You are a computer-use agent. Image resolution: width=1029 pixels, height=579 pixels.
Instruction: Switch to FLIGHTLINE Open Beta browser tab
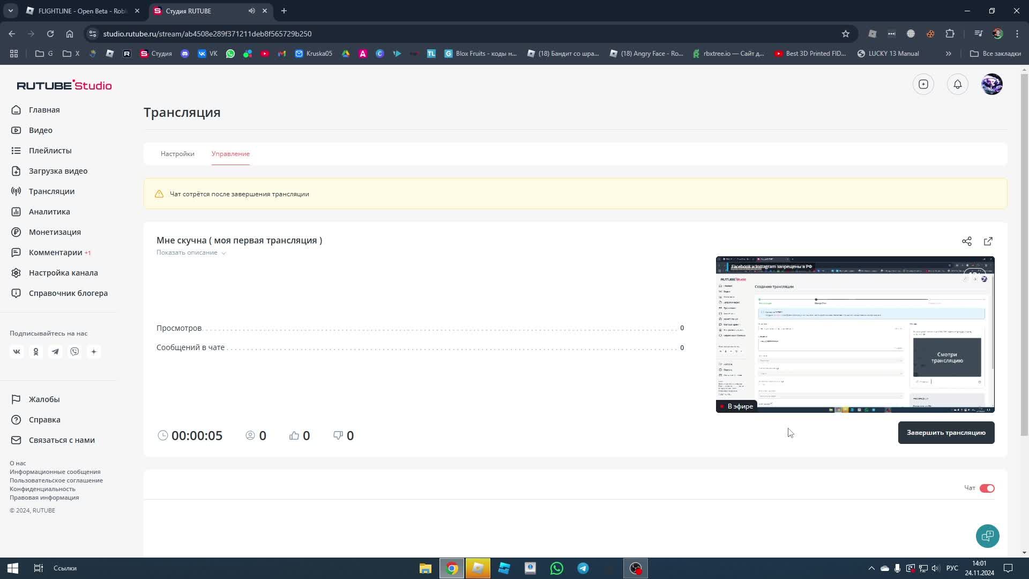point(83,11)
